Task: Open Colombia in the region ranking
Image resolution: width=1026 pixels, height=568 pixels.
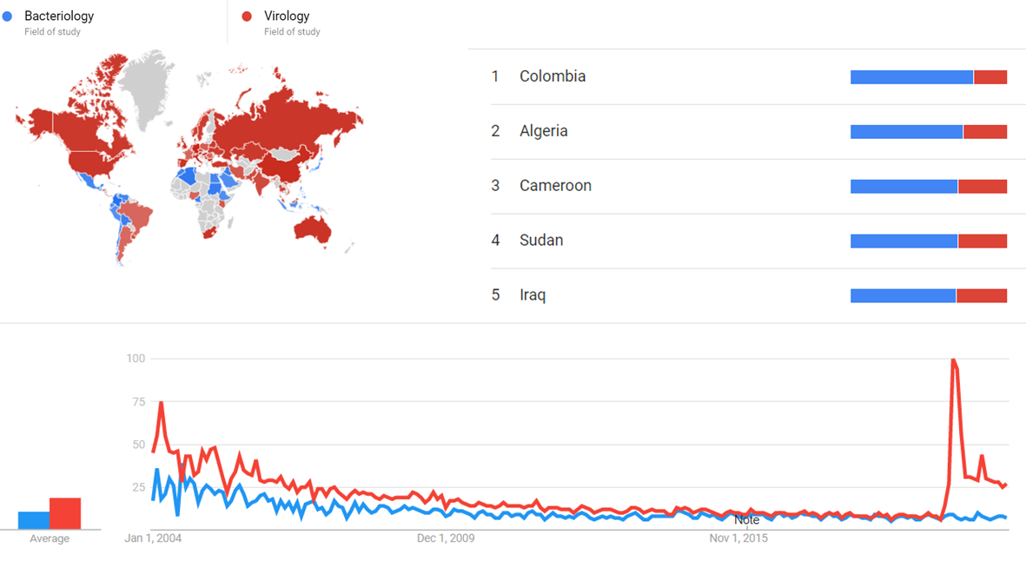Action: [x=553, y=76]
